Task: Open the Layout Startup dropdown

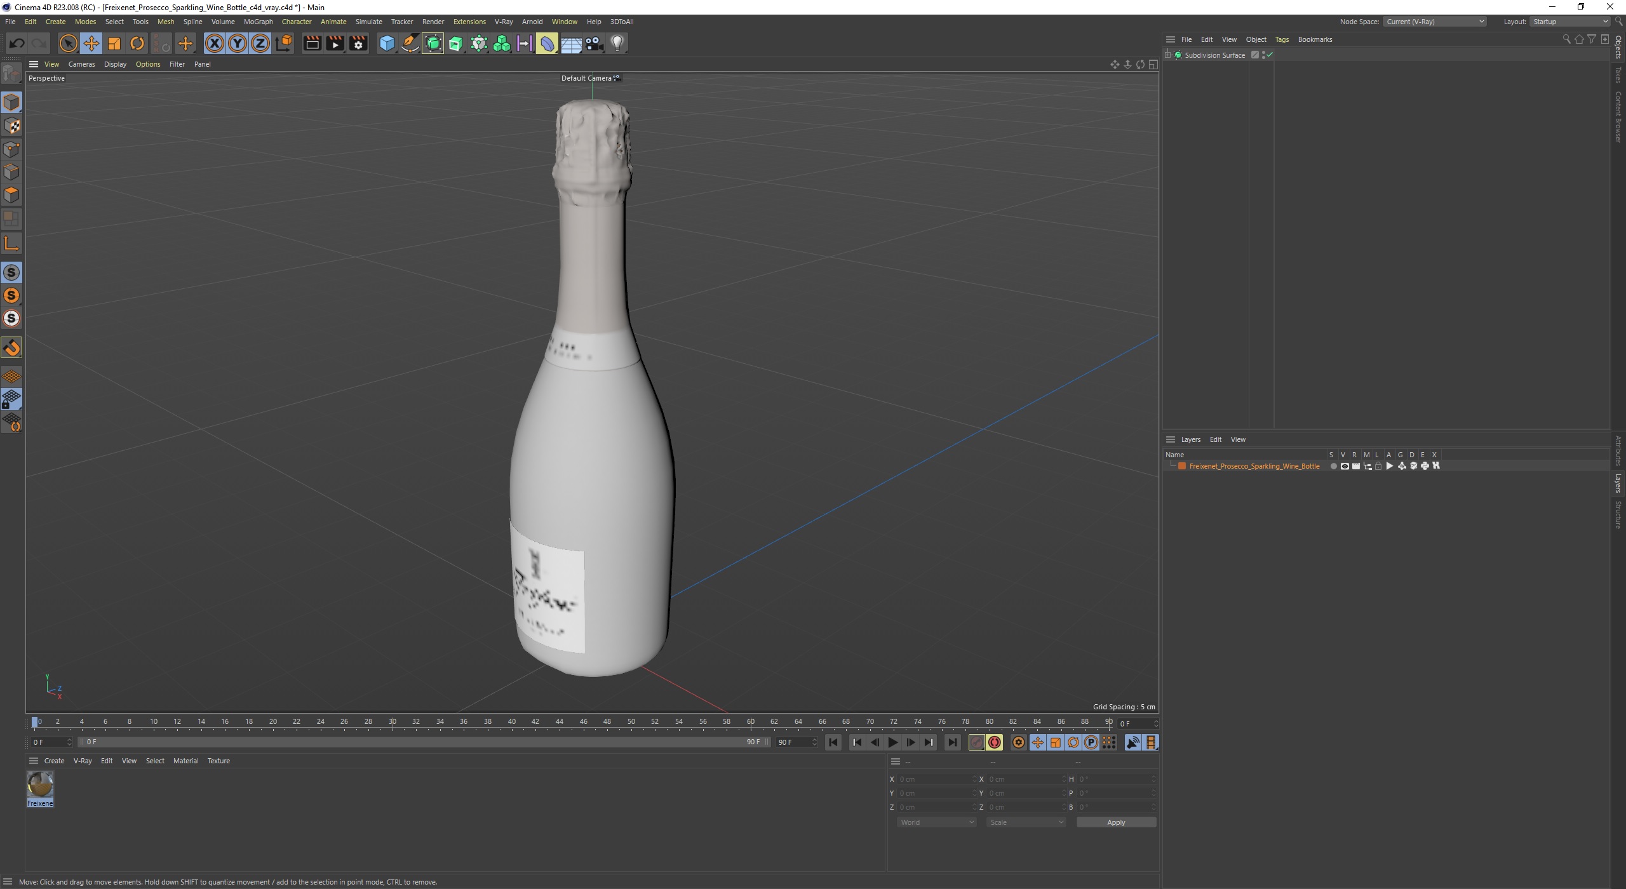Action: tap(1569, 22)
